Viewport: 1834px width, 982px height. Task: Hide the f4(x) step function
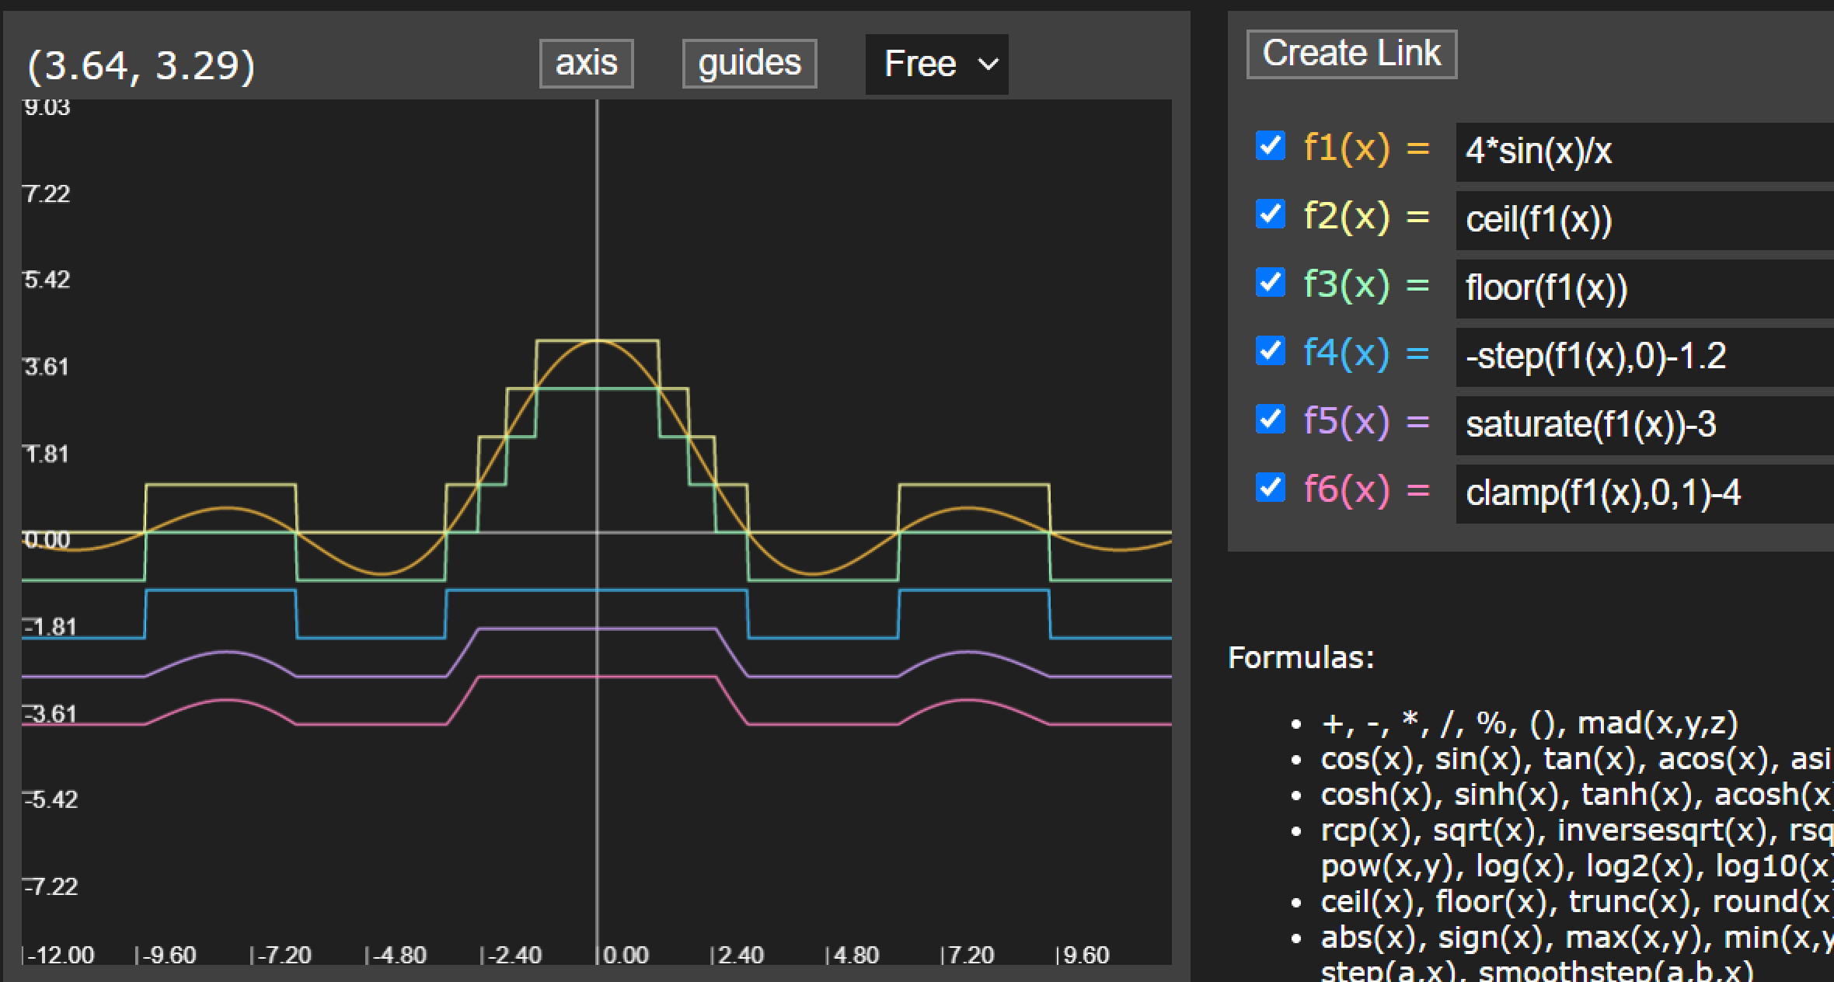(1270, 350)
